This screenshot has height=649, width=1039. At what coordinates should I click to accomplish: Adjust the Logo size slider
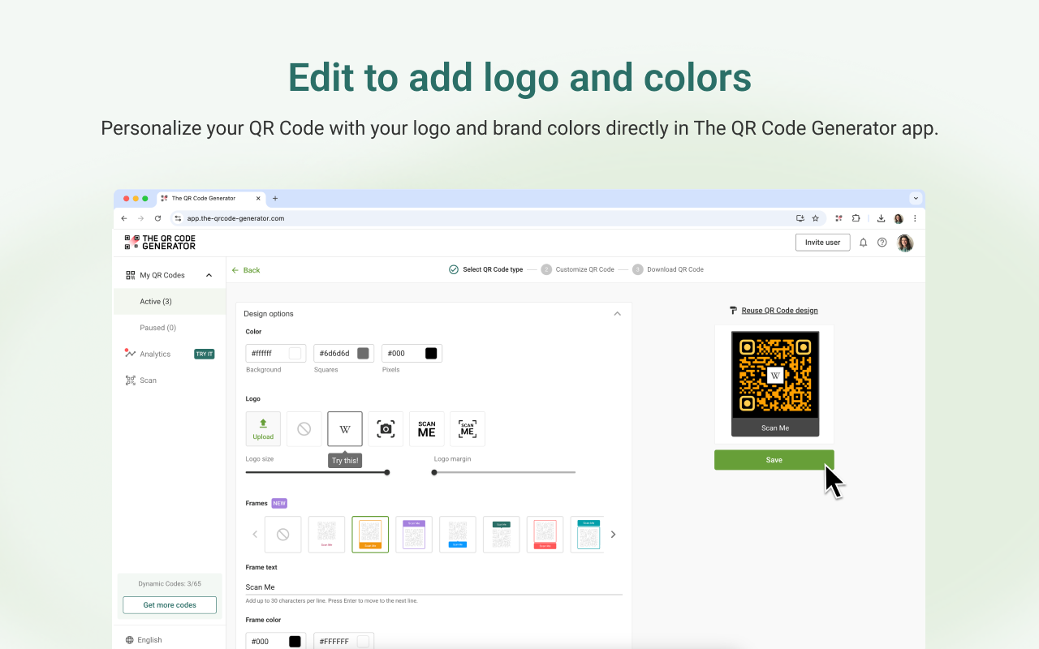[x=386, y=471]
